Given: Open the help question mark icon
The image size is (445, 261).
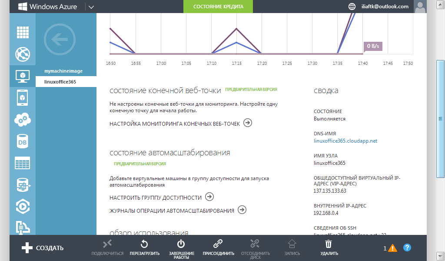Looking at the screenshot, I should (407, 248).
